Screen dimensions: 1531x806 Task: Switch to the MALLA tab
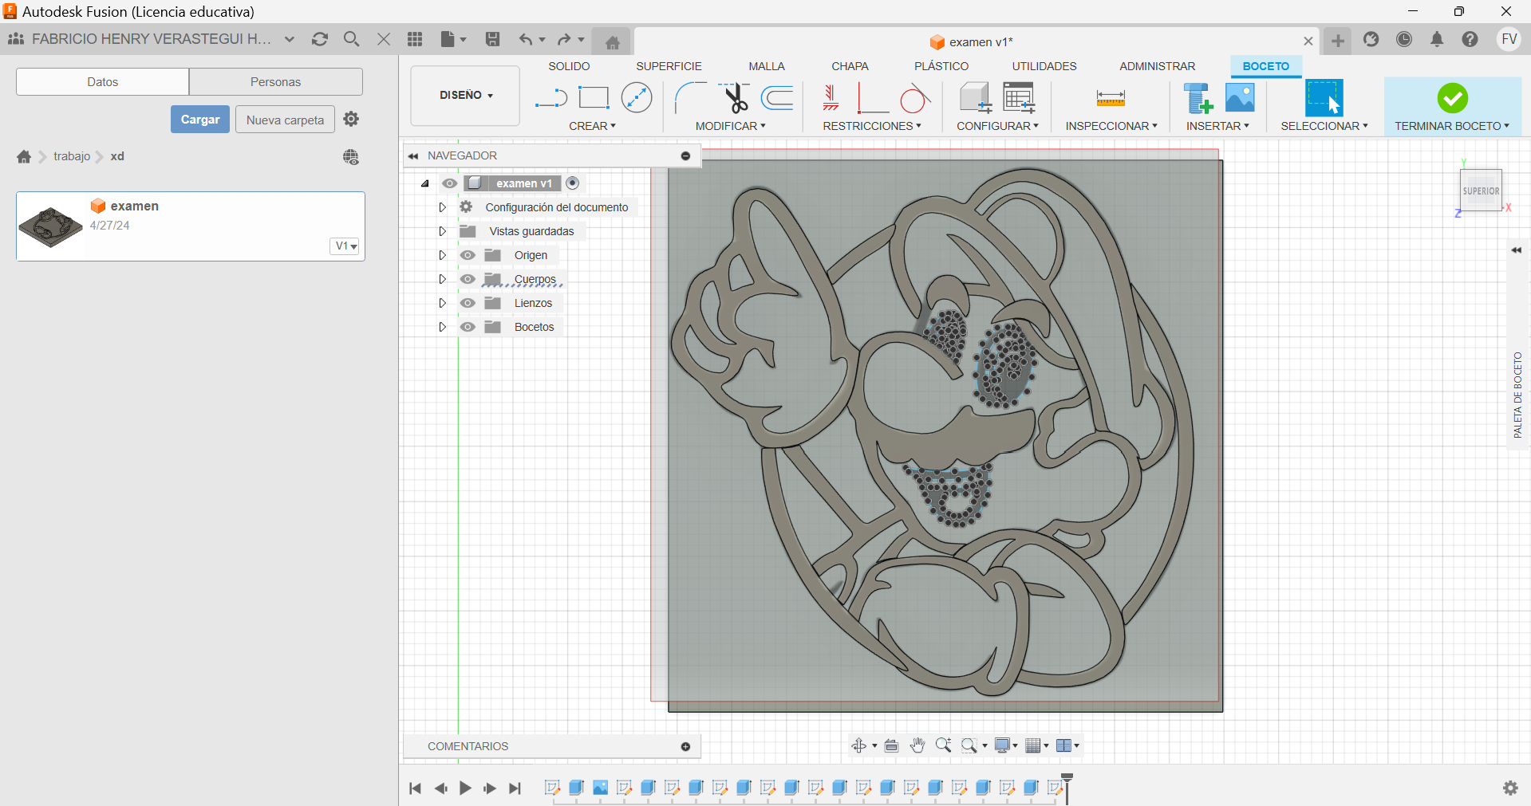coord(766,66)
